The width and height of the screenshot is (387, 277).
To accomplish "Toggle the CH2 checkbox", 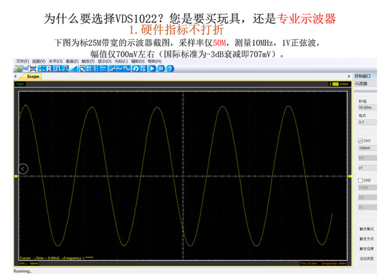I will (x=360, y=180).
